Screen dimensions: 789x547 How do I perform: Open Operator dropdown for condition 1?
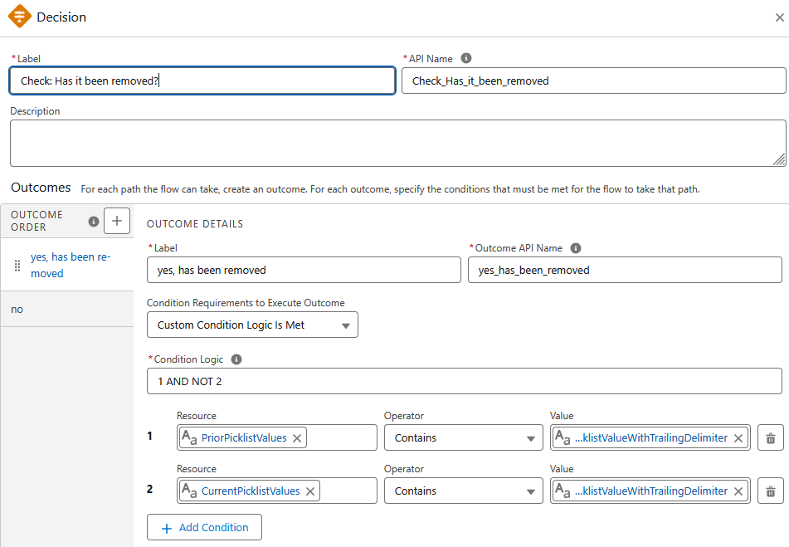[x=464, y=437]
